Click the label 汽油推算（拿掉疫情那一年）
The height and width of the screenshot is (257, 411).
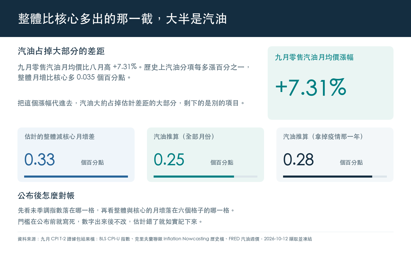click(323, 136)
